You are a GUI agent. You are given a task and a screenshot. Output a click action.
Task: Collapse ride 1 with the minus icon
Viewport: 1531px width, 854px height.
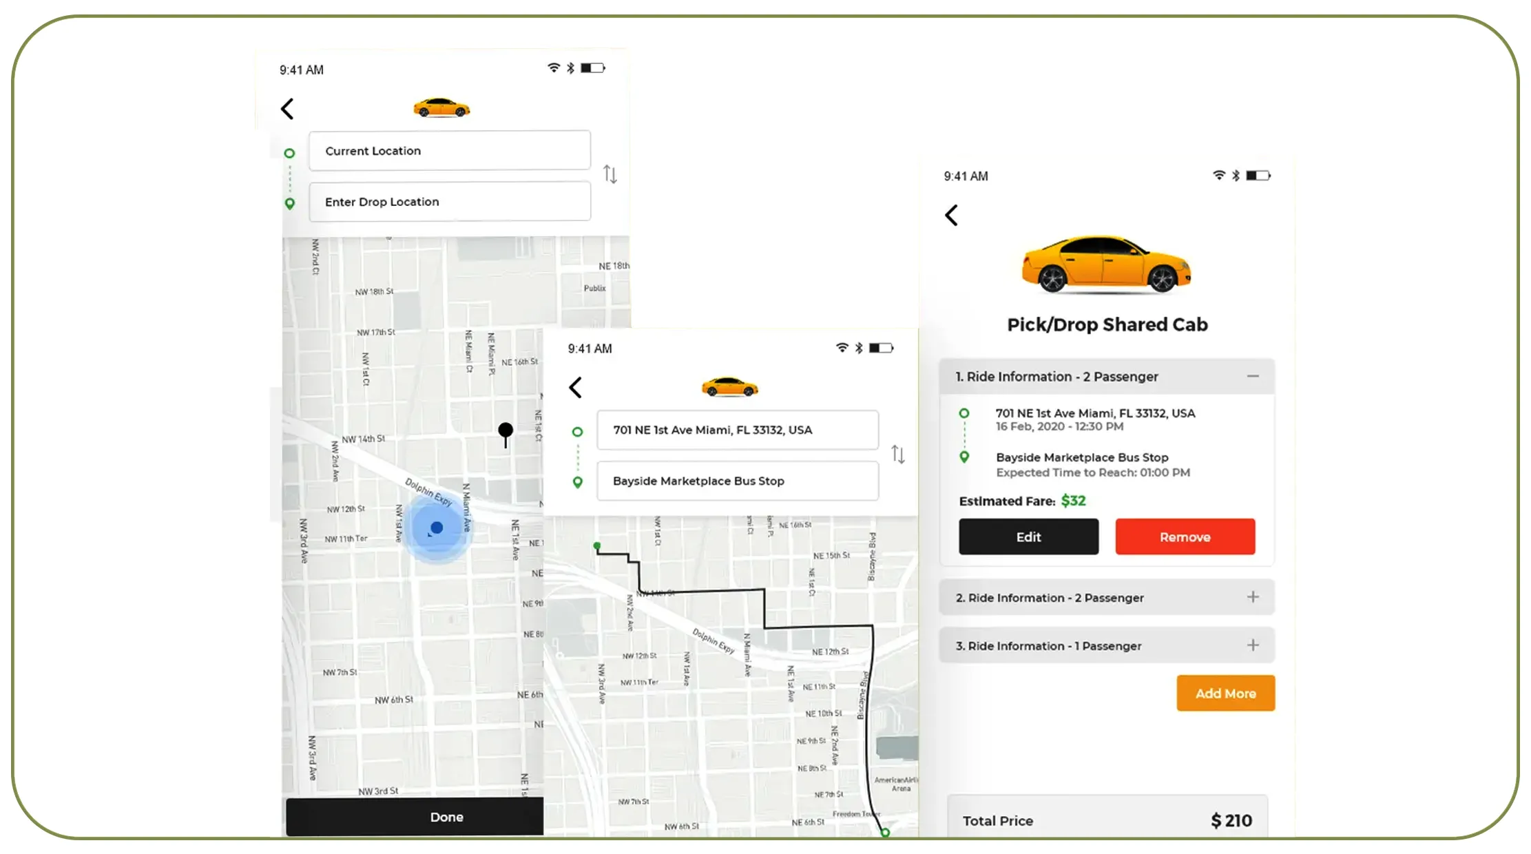click(x=1253, y=376)
